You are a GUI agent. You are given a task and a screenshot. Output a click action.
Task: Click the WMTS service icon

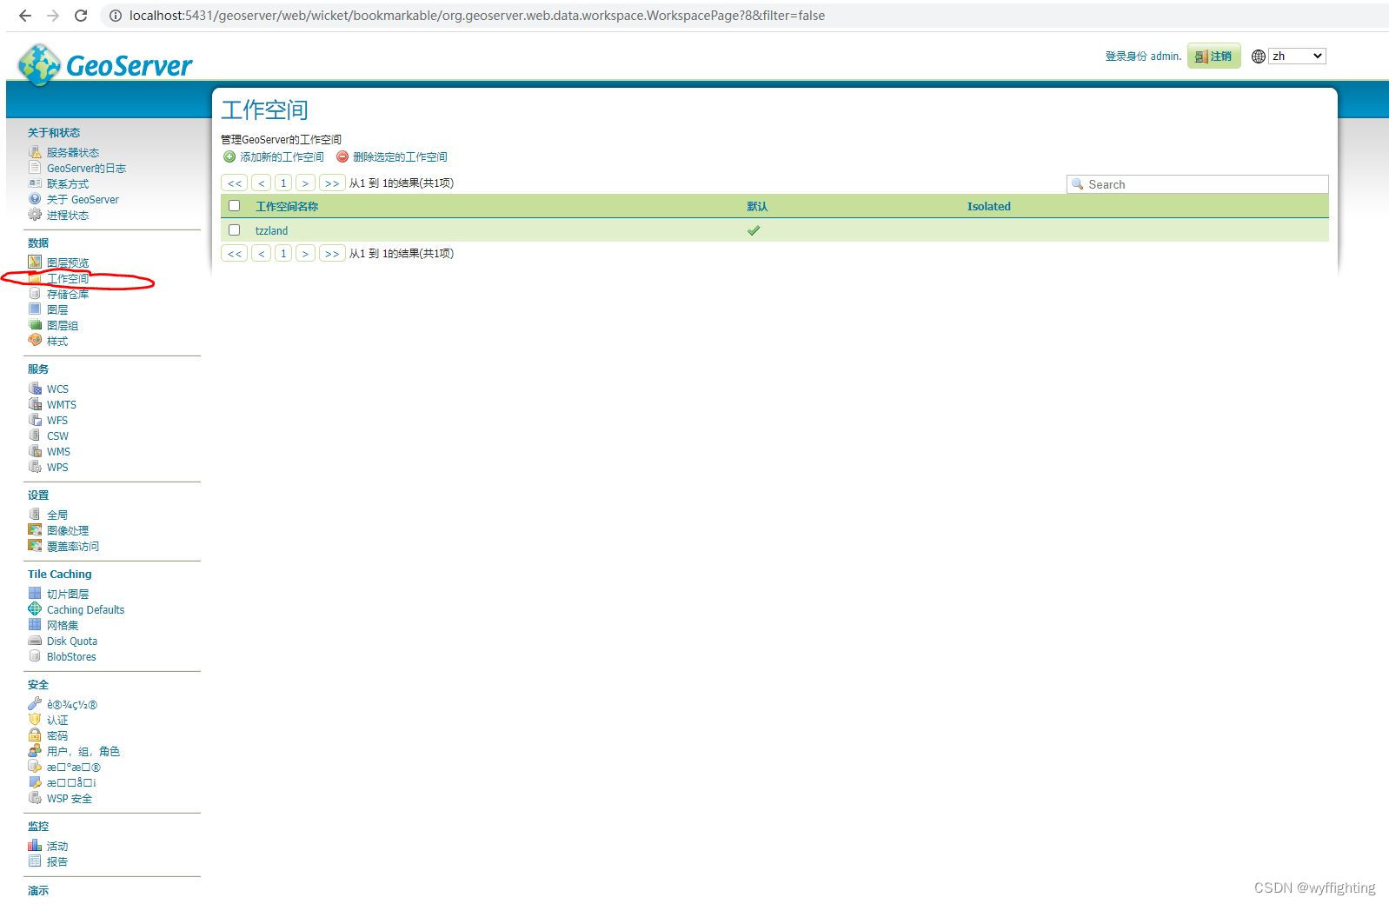[35, 404]
